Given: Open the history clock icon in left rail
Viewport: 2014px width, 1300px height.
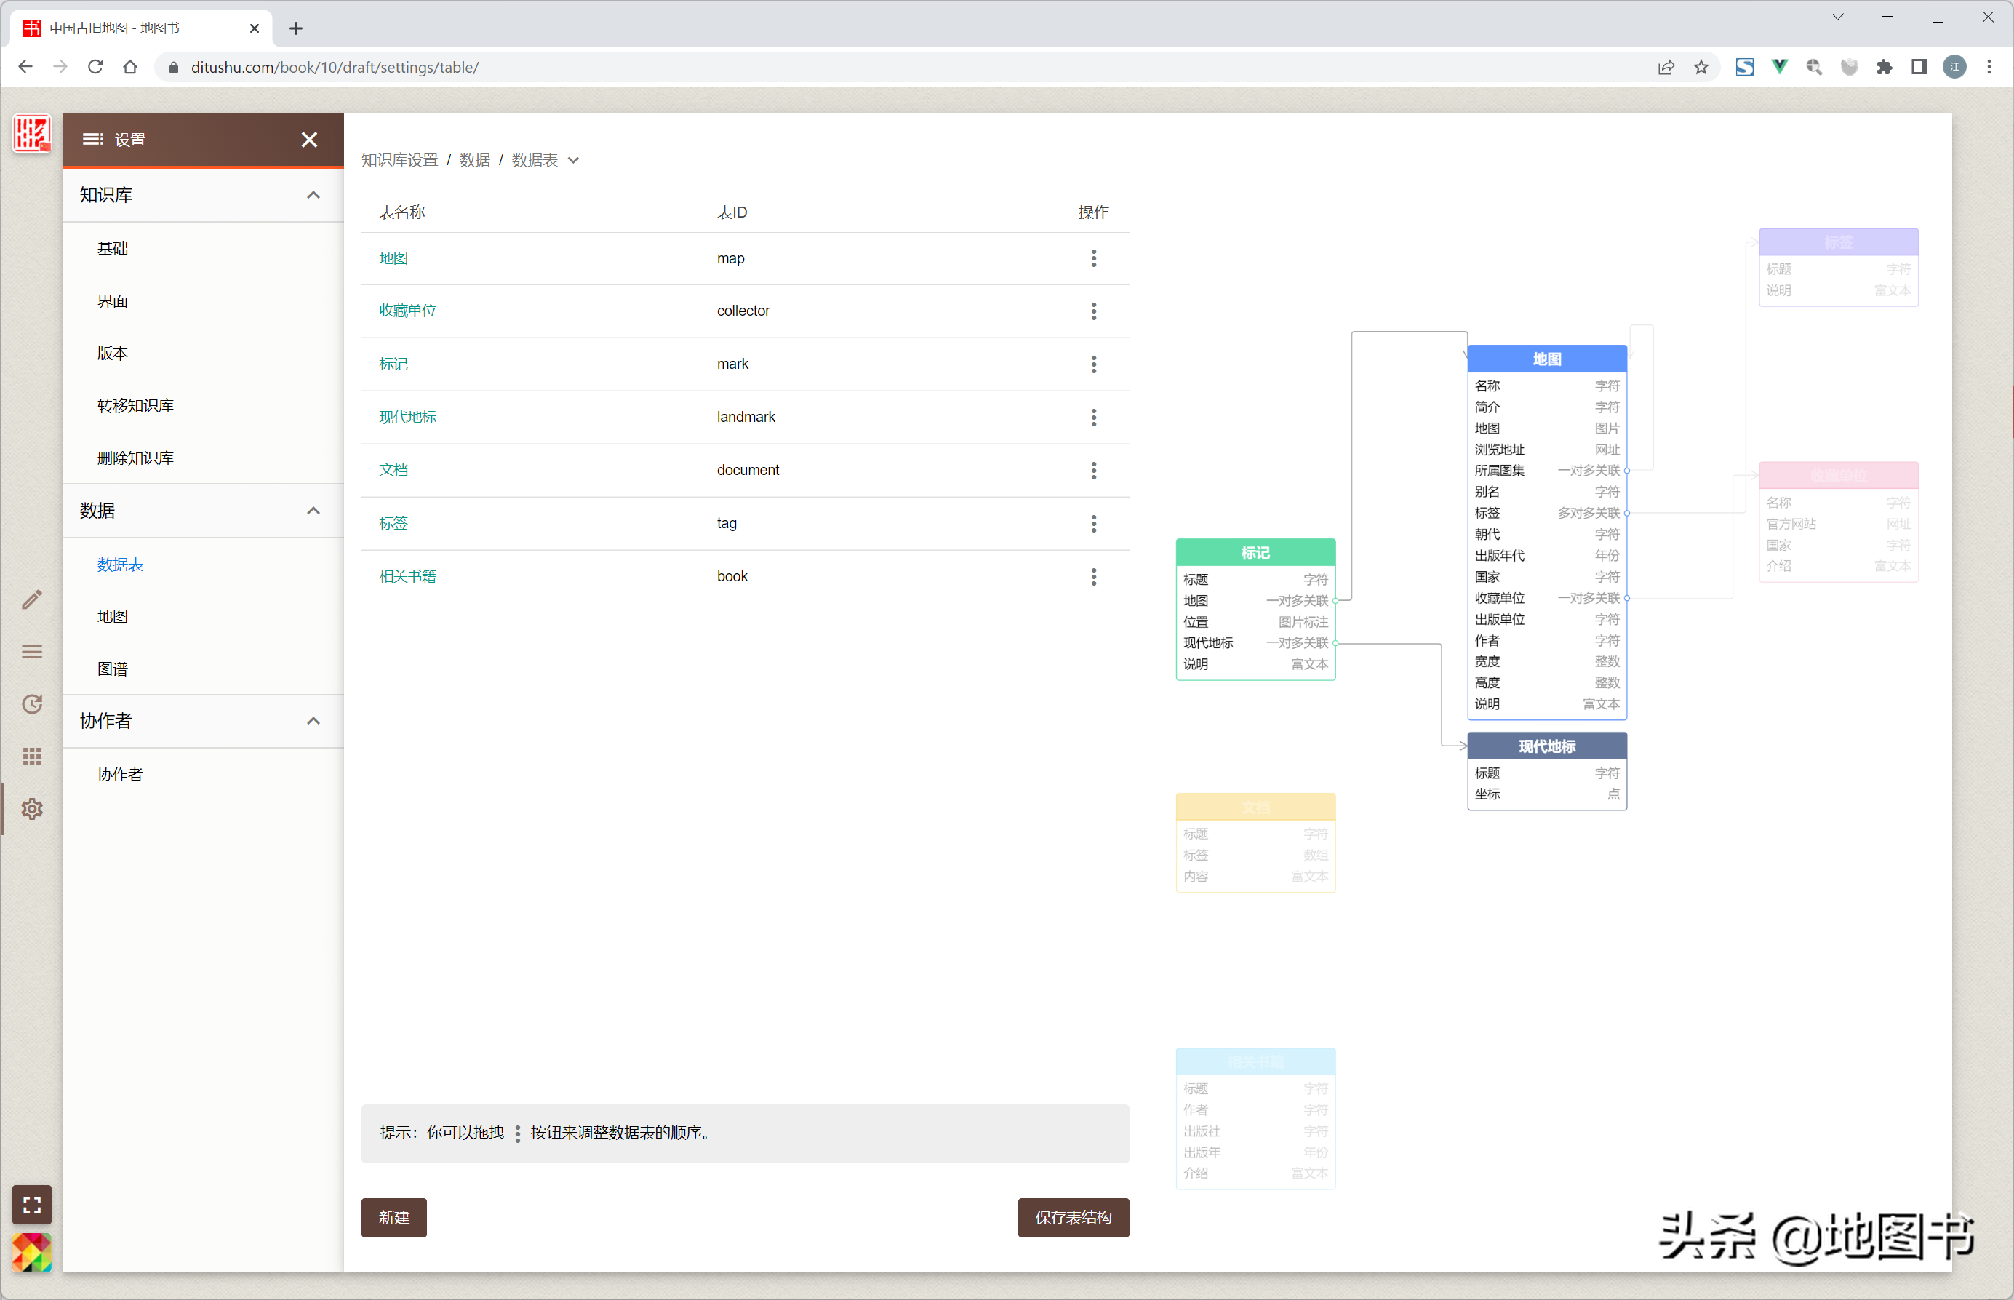Looking at the screenshot, I should [32, 704].
